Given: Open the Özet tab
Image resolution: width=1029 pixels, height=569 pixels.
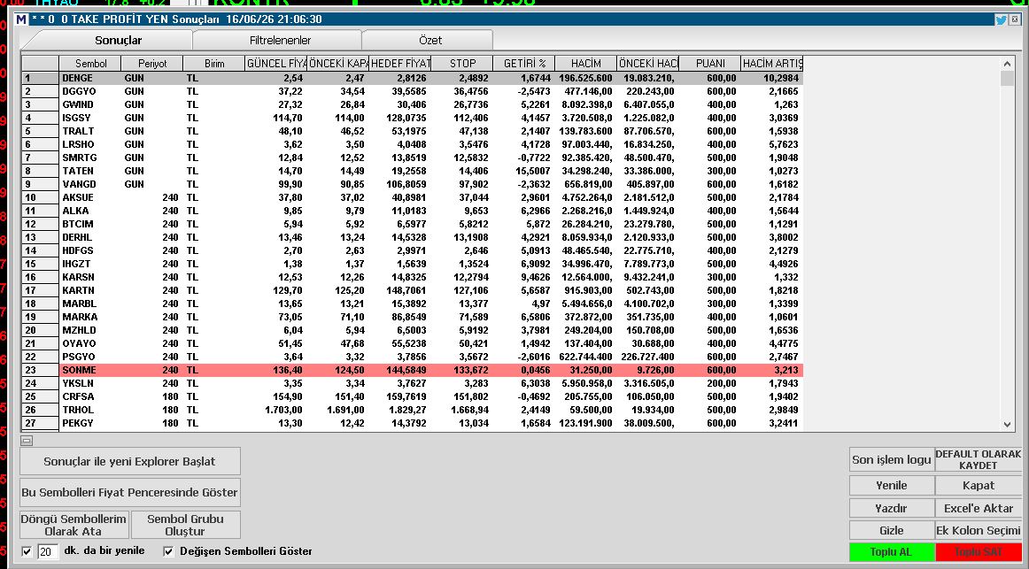Looking at the screenshot, I should 430,40.
